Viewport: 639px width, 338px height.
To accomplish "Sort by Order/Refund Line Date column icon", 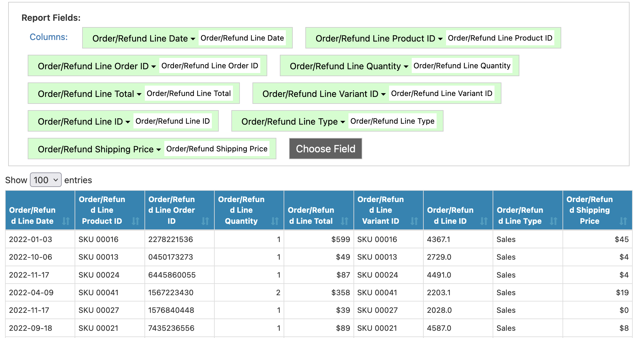I will (66, 221).
